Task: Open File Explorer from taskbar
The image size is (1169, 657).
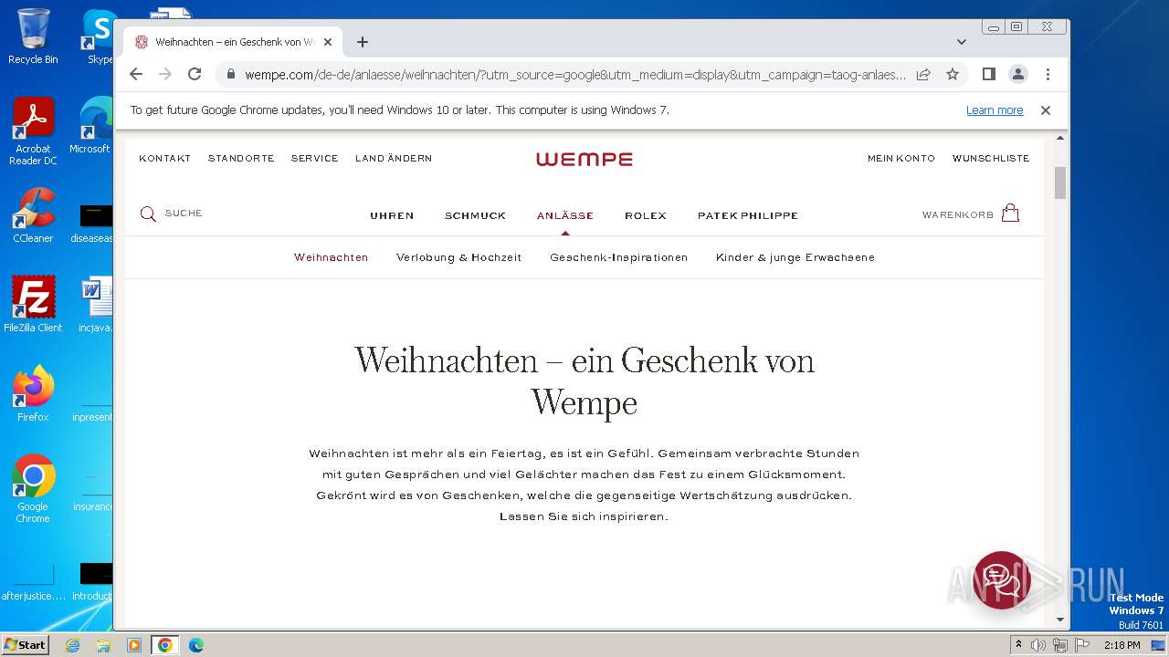Action: pyautogui.click(x=103, y=645)
